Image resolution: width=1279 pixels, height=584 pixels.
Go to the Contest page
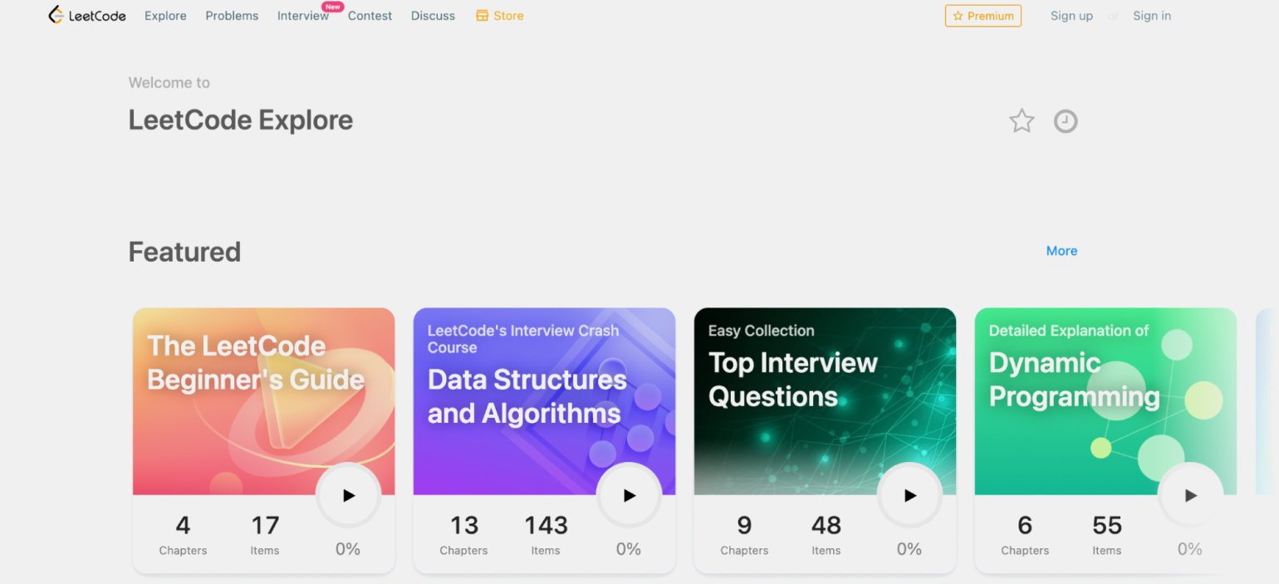point(370,16)
